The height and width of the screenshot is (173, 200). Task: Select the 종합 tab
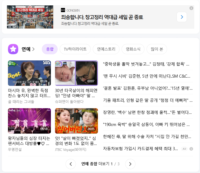pyautogui.click(x=50, y=49)
